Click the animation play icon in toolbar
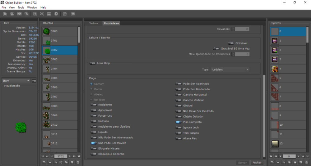The height and width of the screenshot is (166, 311). point(56,14)
